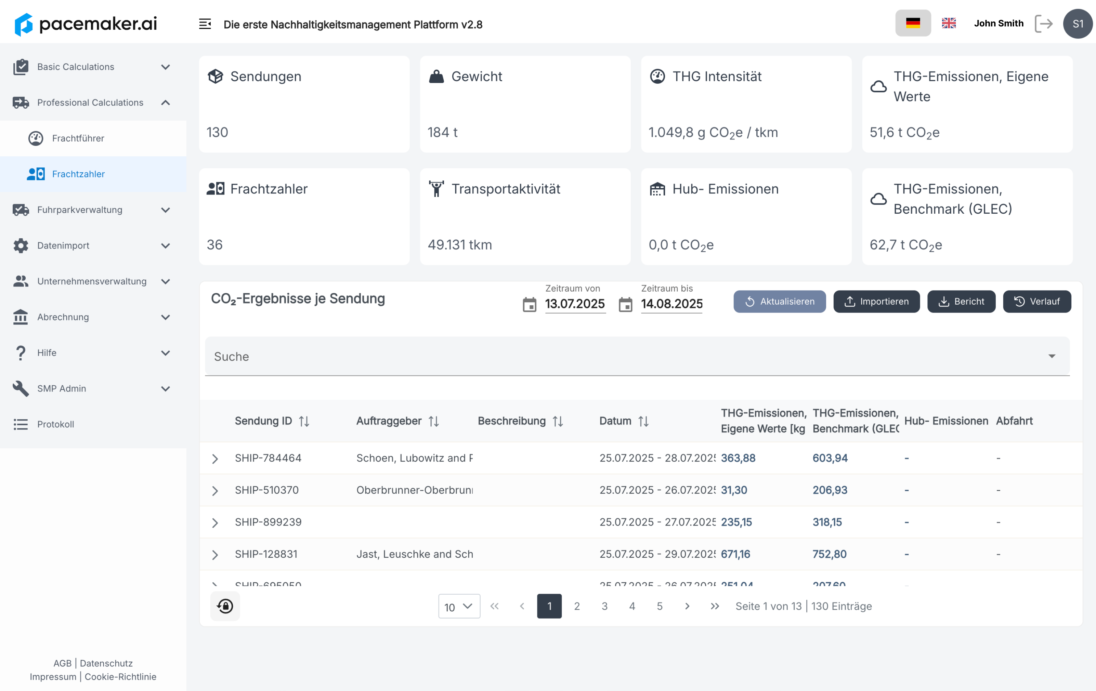Expand row SHIP-784464 details
The height and width of the screenshot is (691, 1096).
(215, 458)
